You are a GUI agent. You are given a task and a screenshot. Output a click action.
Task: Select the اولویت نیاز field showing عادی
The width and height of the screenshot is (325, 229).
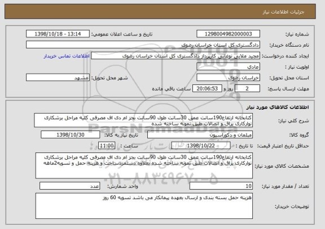228,67
